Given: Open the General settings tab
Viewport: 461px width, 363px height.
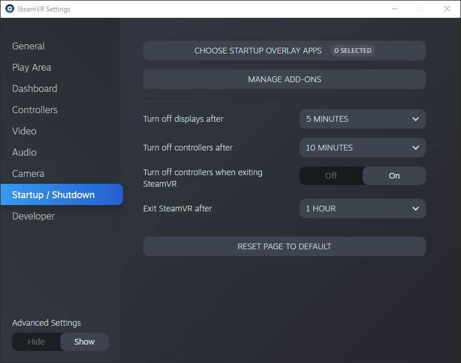Looking at the screenshot, I should [x=28, y=46].
